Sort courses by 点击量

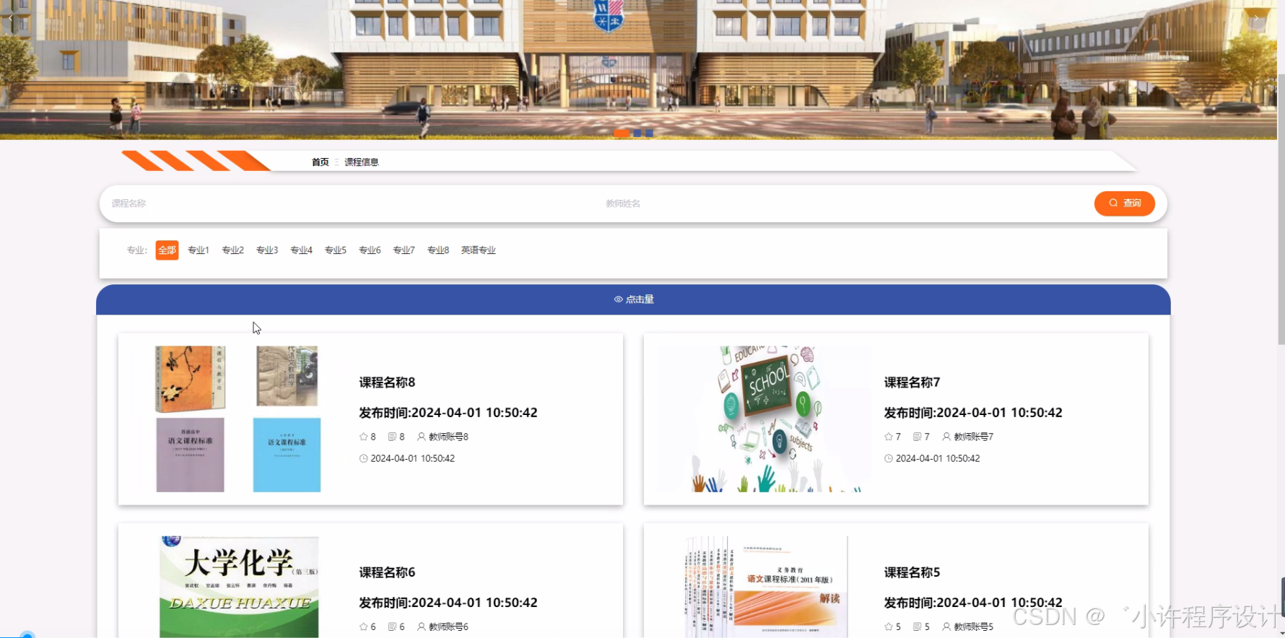(x=633, y=300)
